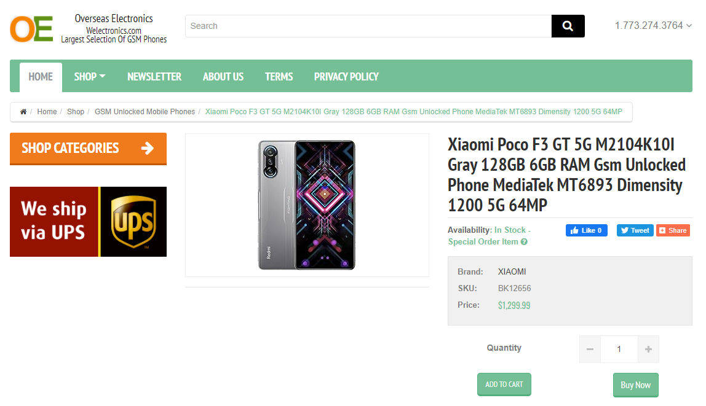Select the quantity input field
Image resolution: width=706 pixels, height=406 pixels.
[x=619, y=348]
